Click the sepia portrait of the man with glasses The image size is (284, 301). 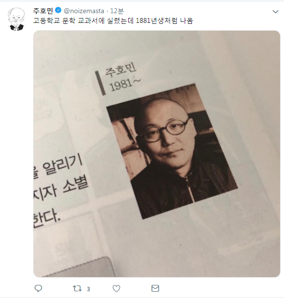click(172, 151)
